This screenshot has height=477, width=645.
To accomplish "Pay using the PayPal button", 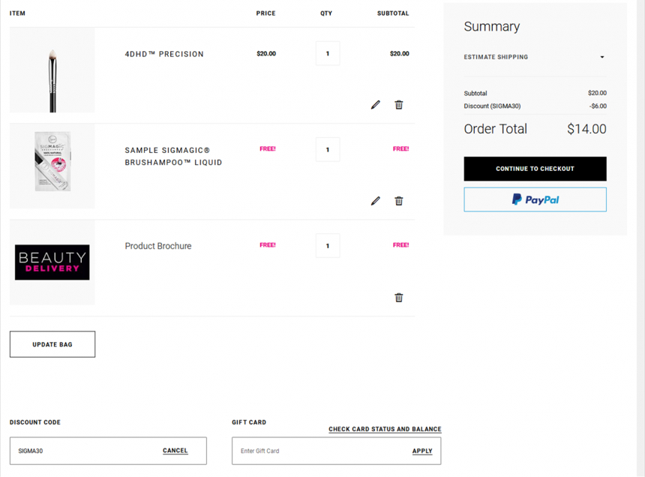I will [535, 199].
